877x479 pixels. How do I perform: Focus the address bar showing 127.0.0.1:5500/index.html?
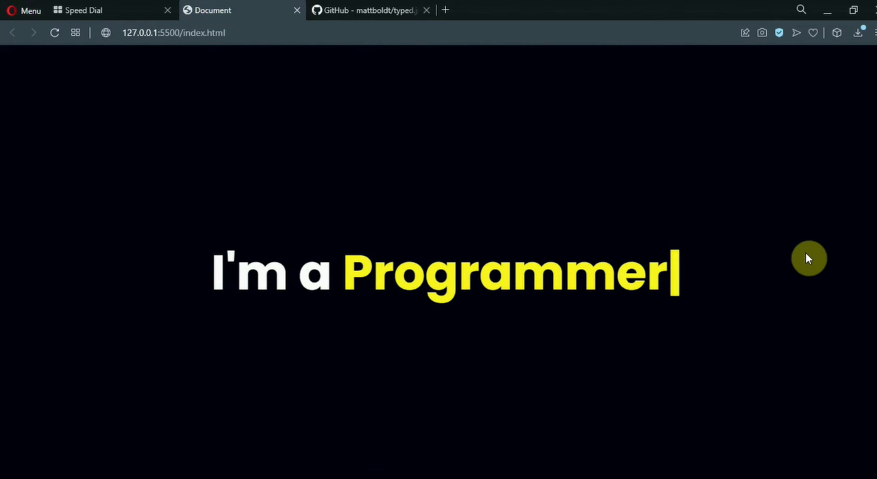tap(173, 33)
